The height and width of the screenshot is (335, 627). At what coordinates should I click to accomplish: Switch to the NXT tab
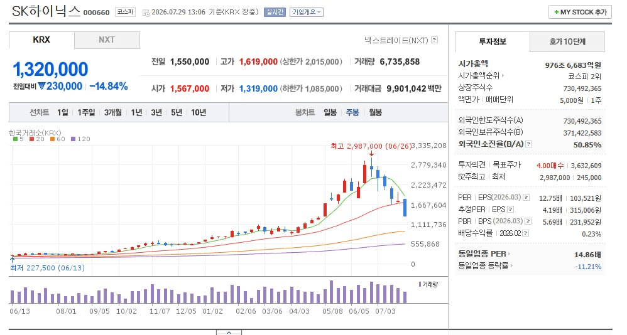(107, 40)
